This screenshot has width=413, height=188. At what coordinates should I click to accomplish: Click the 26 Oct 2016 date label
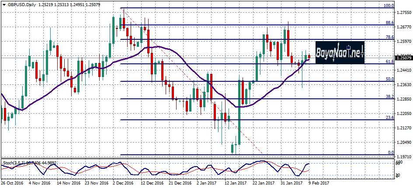pyautogui.click(x=12, y=183)
